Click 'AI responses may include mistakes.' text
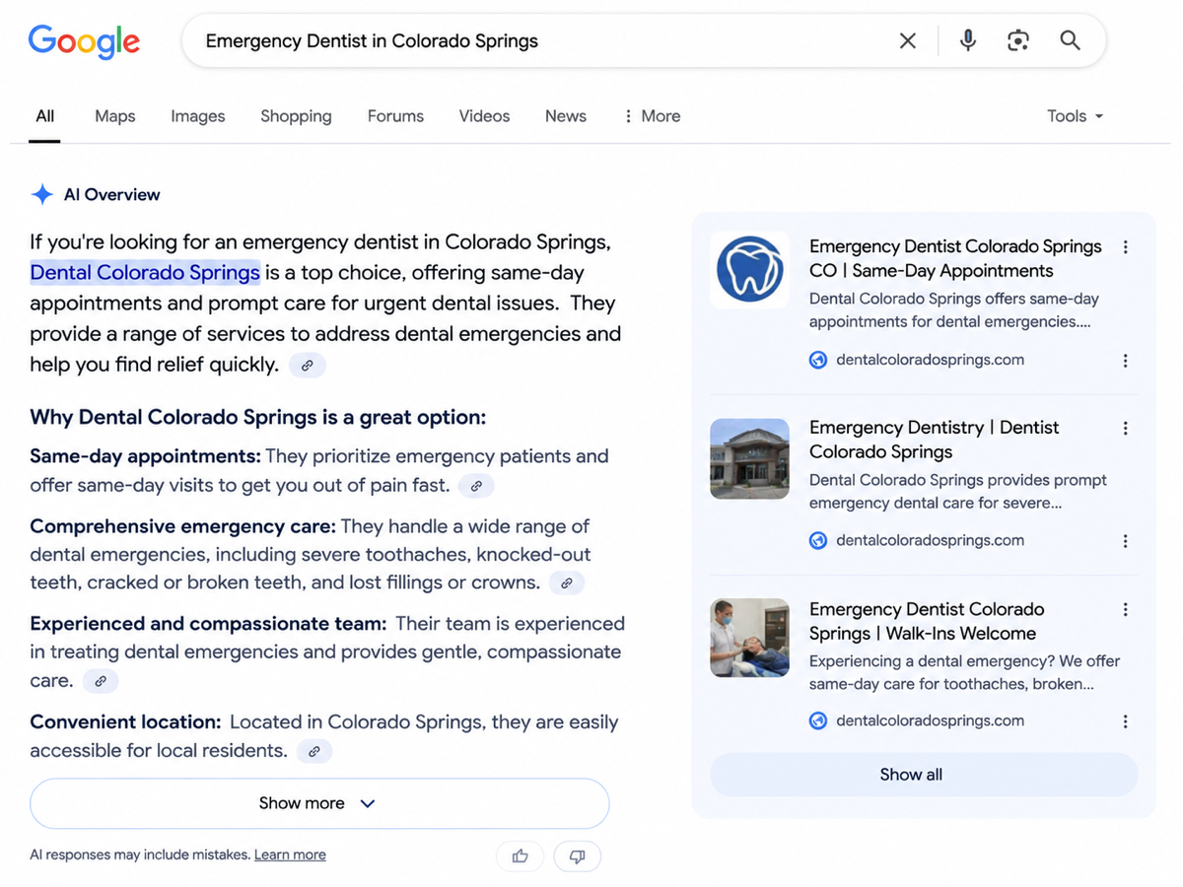Image resolution: width=1183 pixels, height=887 pixels. (x=140, y=855)
